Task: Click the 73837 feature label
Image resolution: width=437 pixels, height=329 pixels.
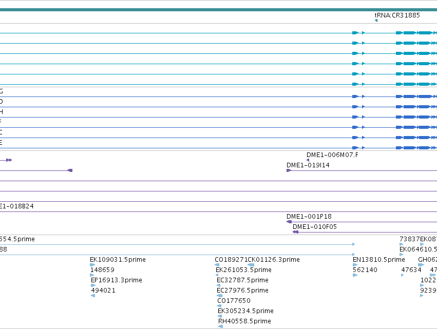Action: tap(410, 239)
